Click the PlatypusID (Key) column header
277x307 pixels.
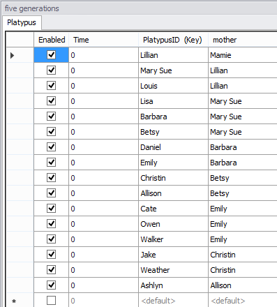173,40
